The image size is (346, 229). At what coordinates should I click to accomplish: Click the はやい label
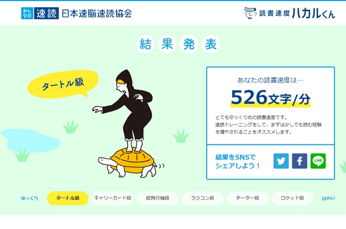[328, 198]
